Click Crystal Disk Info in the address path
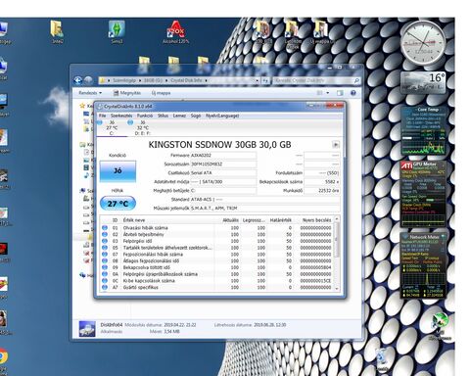This screenshot has height=376, width=470. click(186, 80)
